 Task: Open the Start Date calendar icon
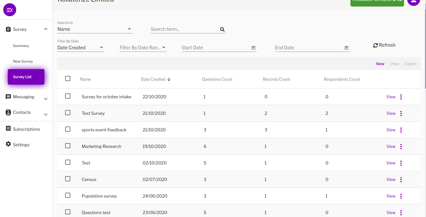pyautogui.click(x=254, y=48)
